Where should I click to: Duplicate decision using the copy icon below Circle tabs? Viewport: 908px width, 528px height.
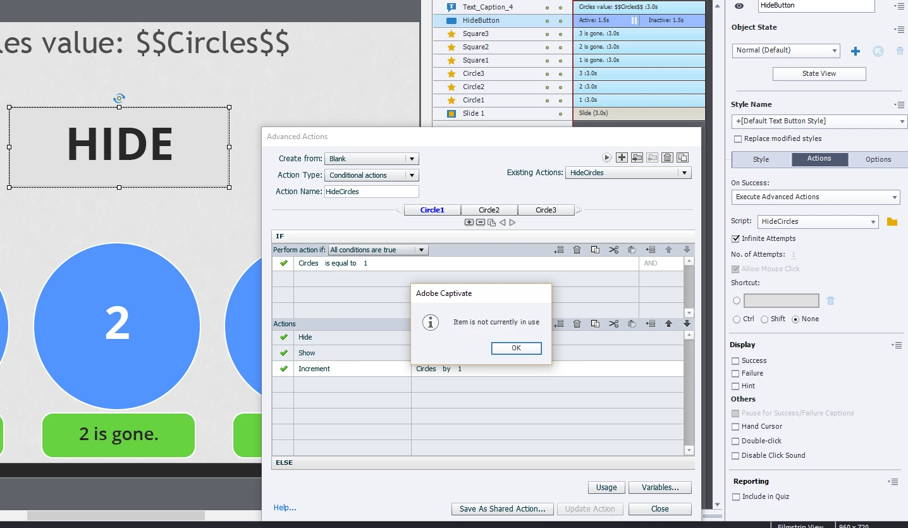click(492, 223)
